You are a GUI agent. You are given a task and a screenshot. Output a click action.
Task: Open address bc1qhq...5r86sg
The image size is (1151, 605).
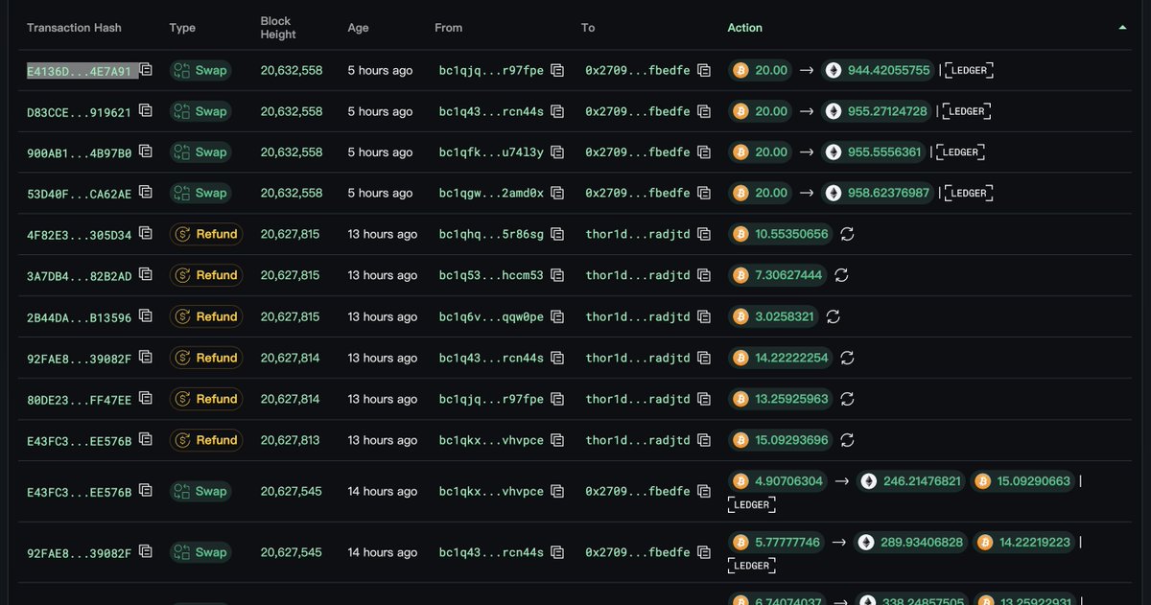(x=491, y=234)
